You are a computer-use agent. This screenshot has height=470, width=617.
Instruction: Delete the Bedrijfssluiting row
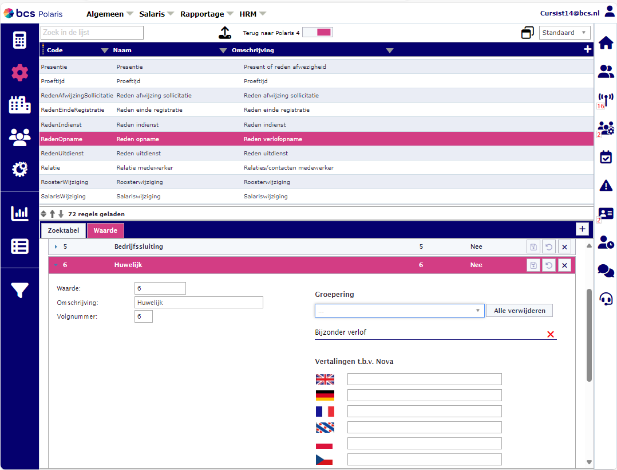coord(565,247)
